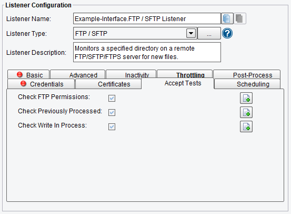Click add-script icon for Check FTP Permissions

[246, 98]
